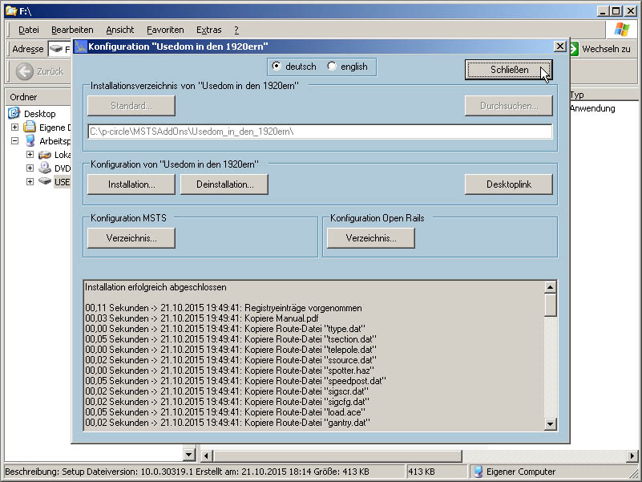642x482 pixels.
Task: Click the DVD drive icon in tree
Action: pos(44,168)
